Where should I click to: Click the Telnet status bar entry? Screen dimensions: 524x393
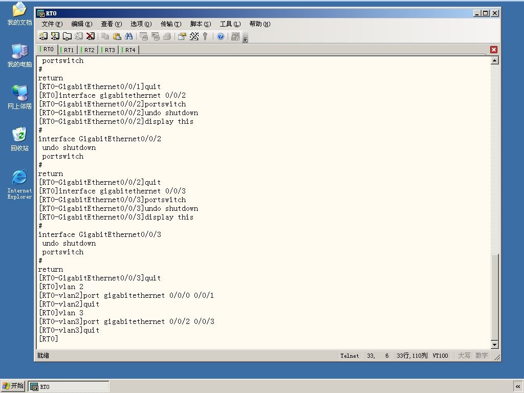click(350, 356)
